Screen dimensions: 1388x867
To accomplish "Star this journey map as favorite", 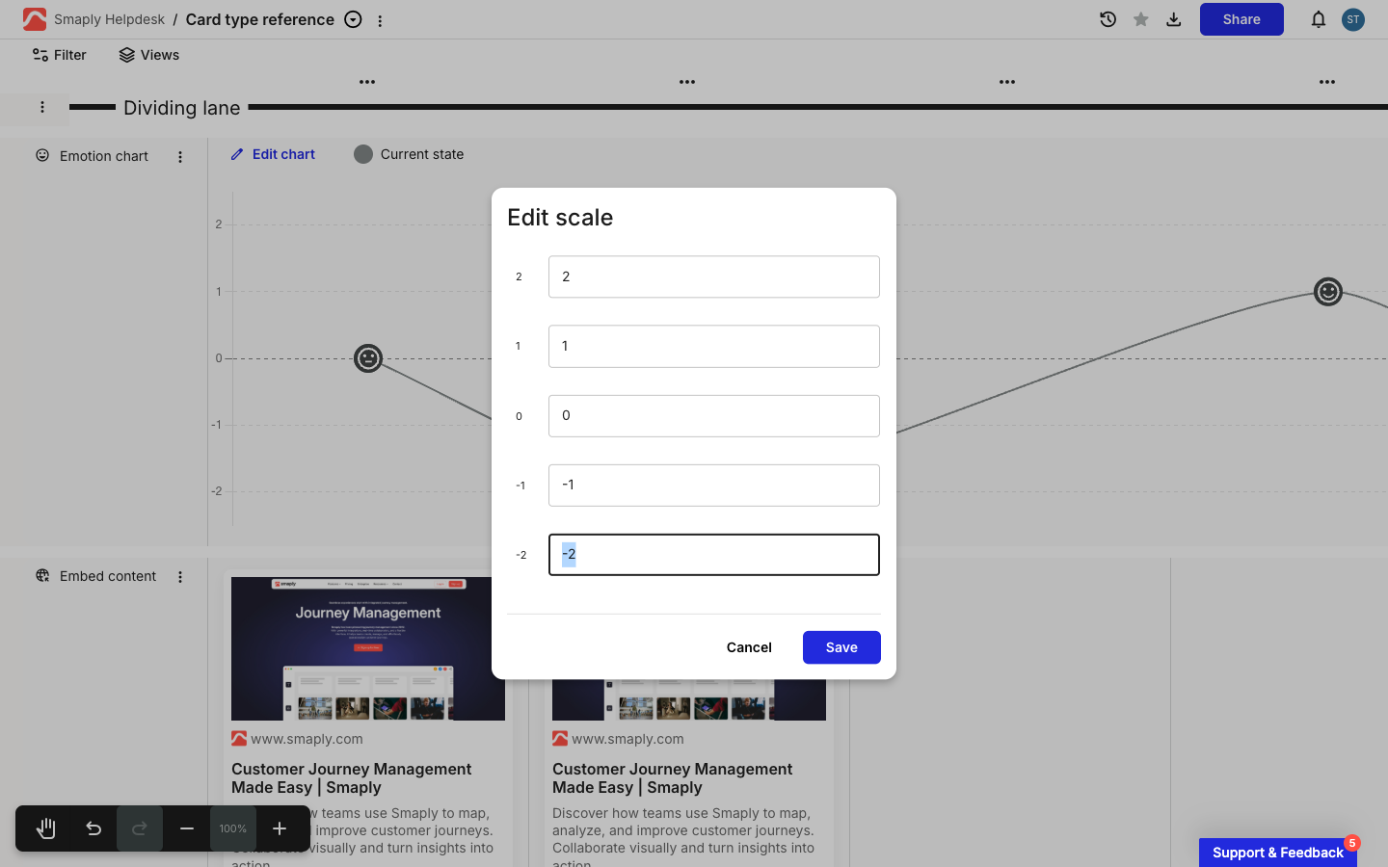I will 1141,19.
